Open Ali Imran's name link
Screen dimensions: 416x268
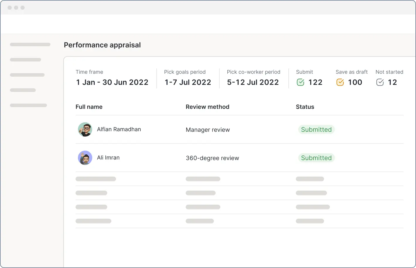click(108, 158)
